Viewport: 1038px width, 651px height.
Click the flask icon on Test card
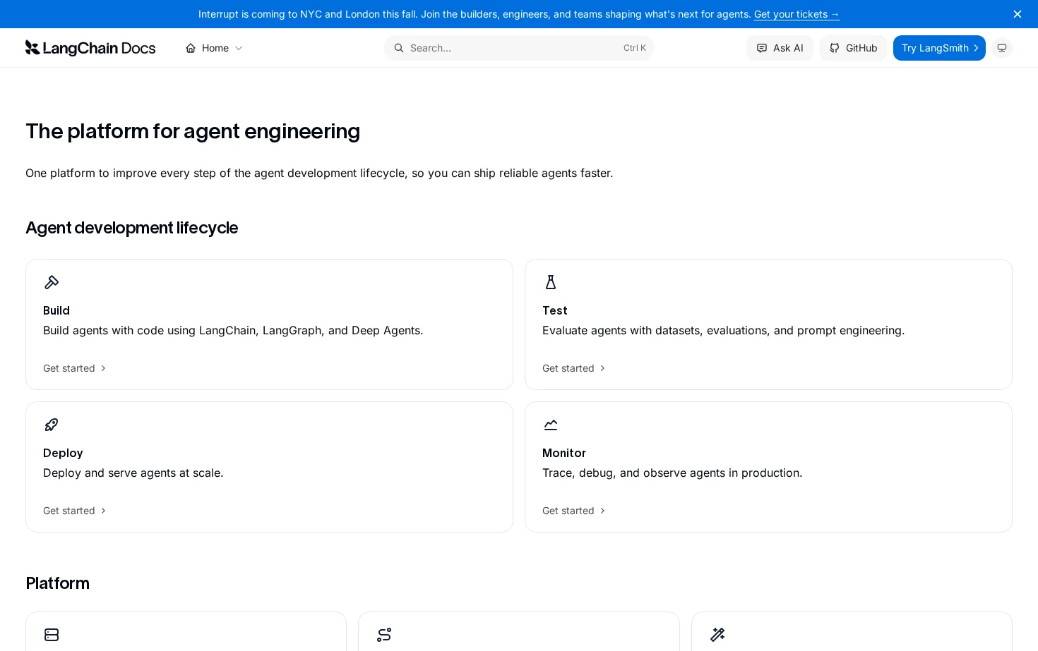click(551, 282)
